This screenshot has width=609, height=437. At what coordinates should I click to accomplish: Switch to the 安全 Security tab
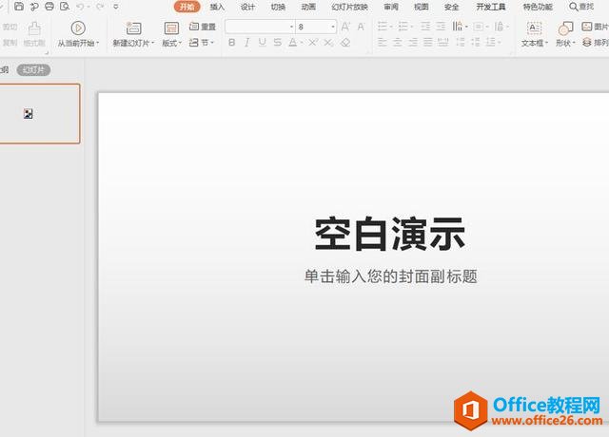click(451, 7)
